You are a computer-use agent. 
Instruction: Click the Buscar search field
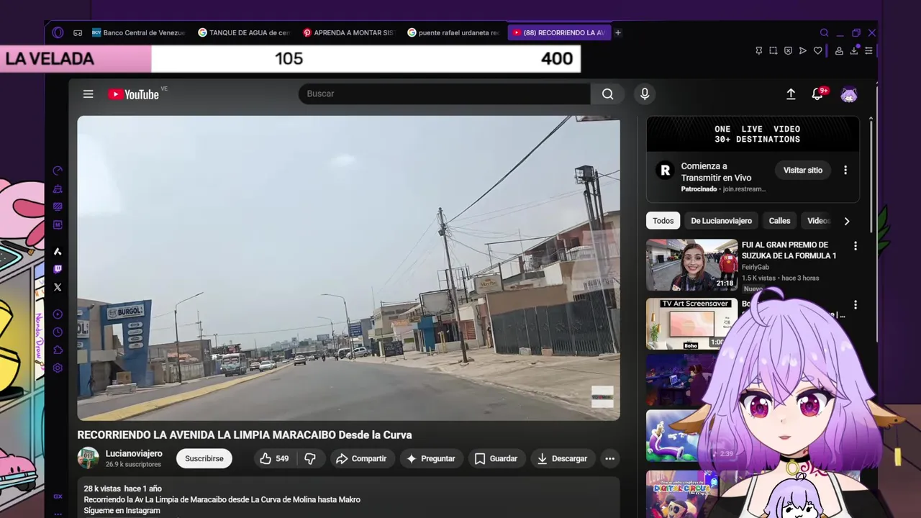[x=445, y=94]
